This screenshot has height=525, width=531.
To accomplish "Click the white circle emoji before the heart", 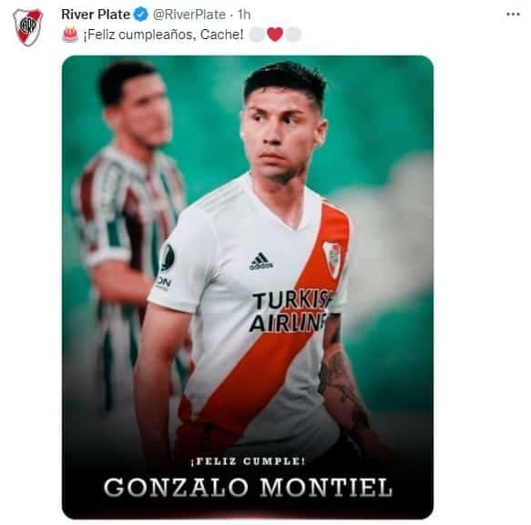I will [x=257, y=35].
